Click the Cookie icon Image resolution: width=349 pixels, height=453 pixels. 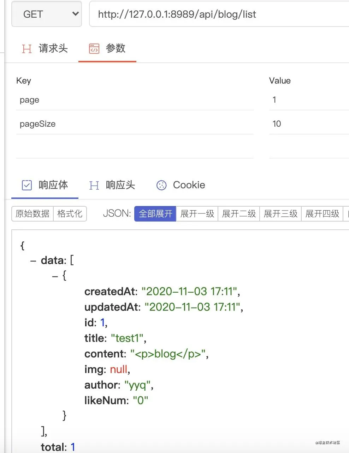tap(161, 185)
